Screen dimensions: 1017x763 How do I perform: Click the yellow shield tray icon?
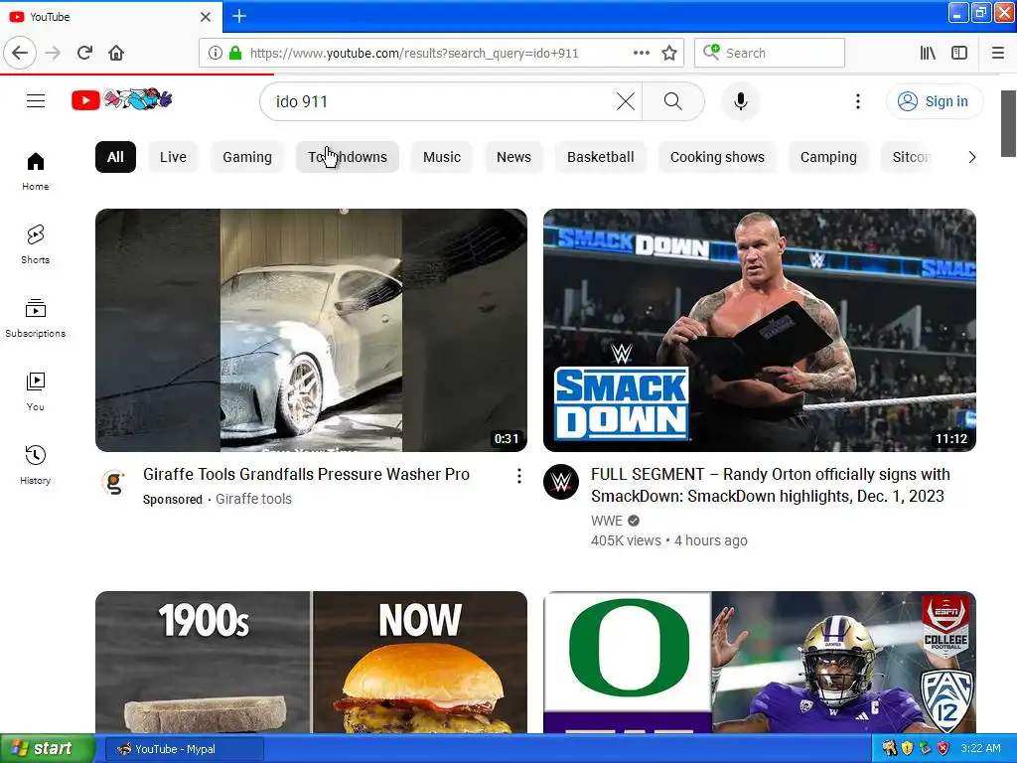[x=906, y=748]
